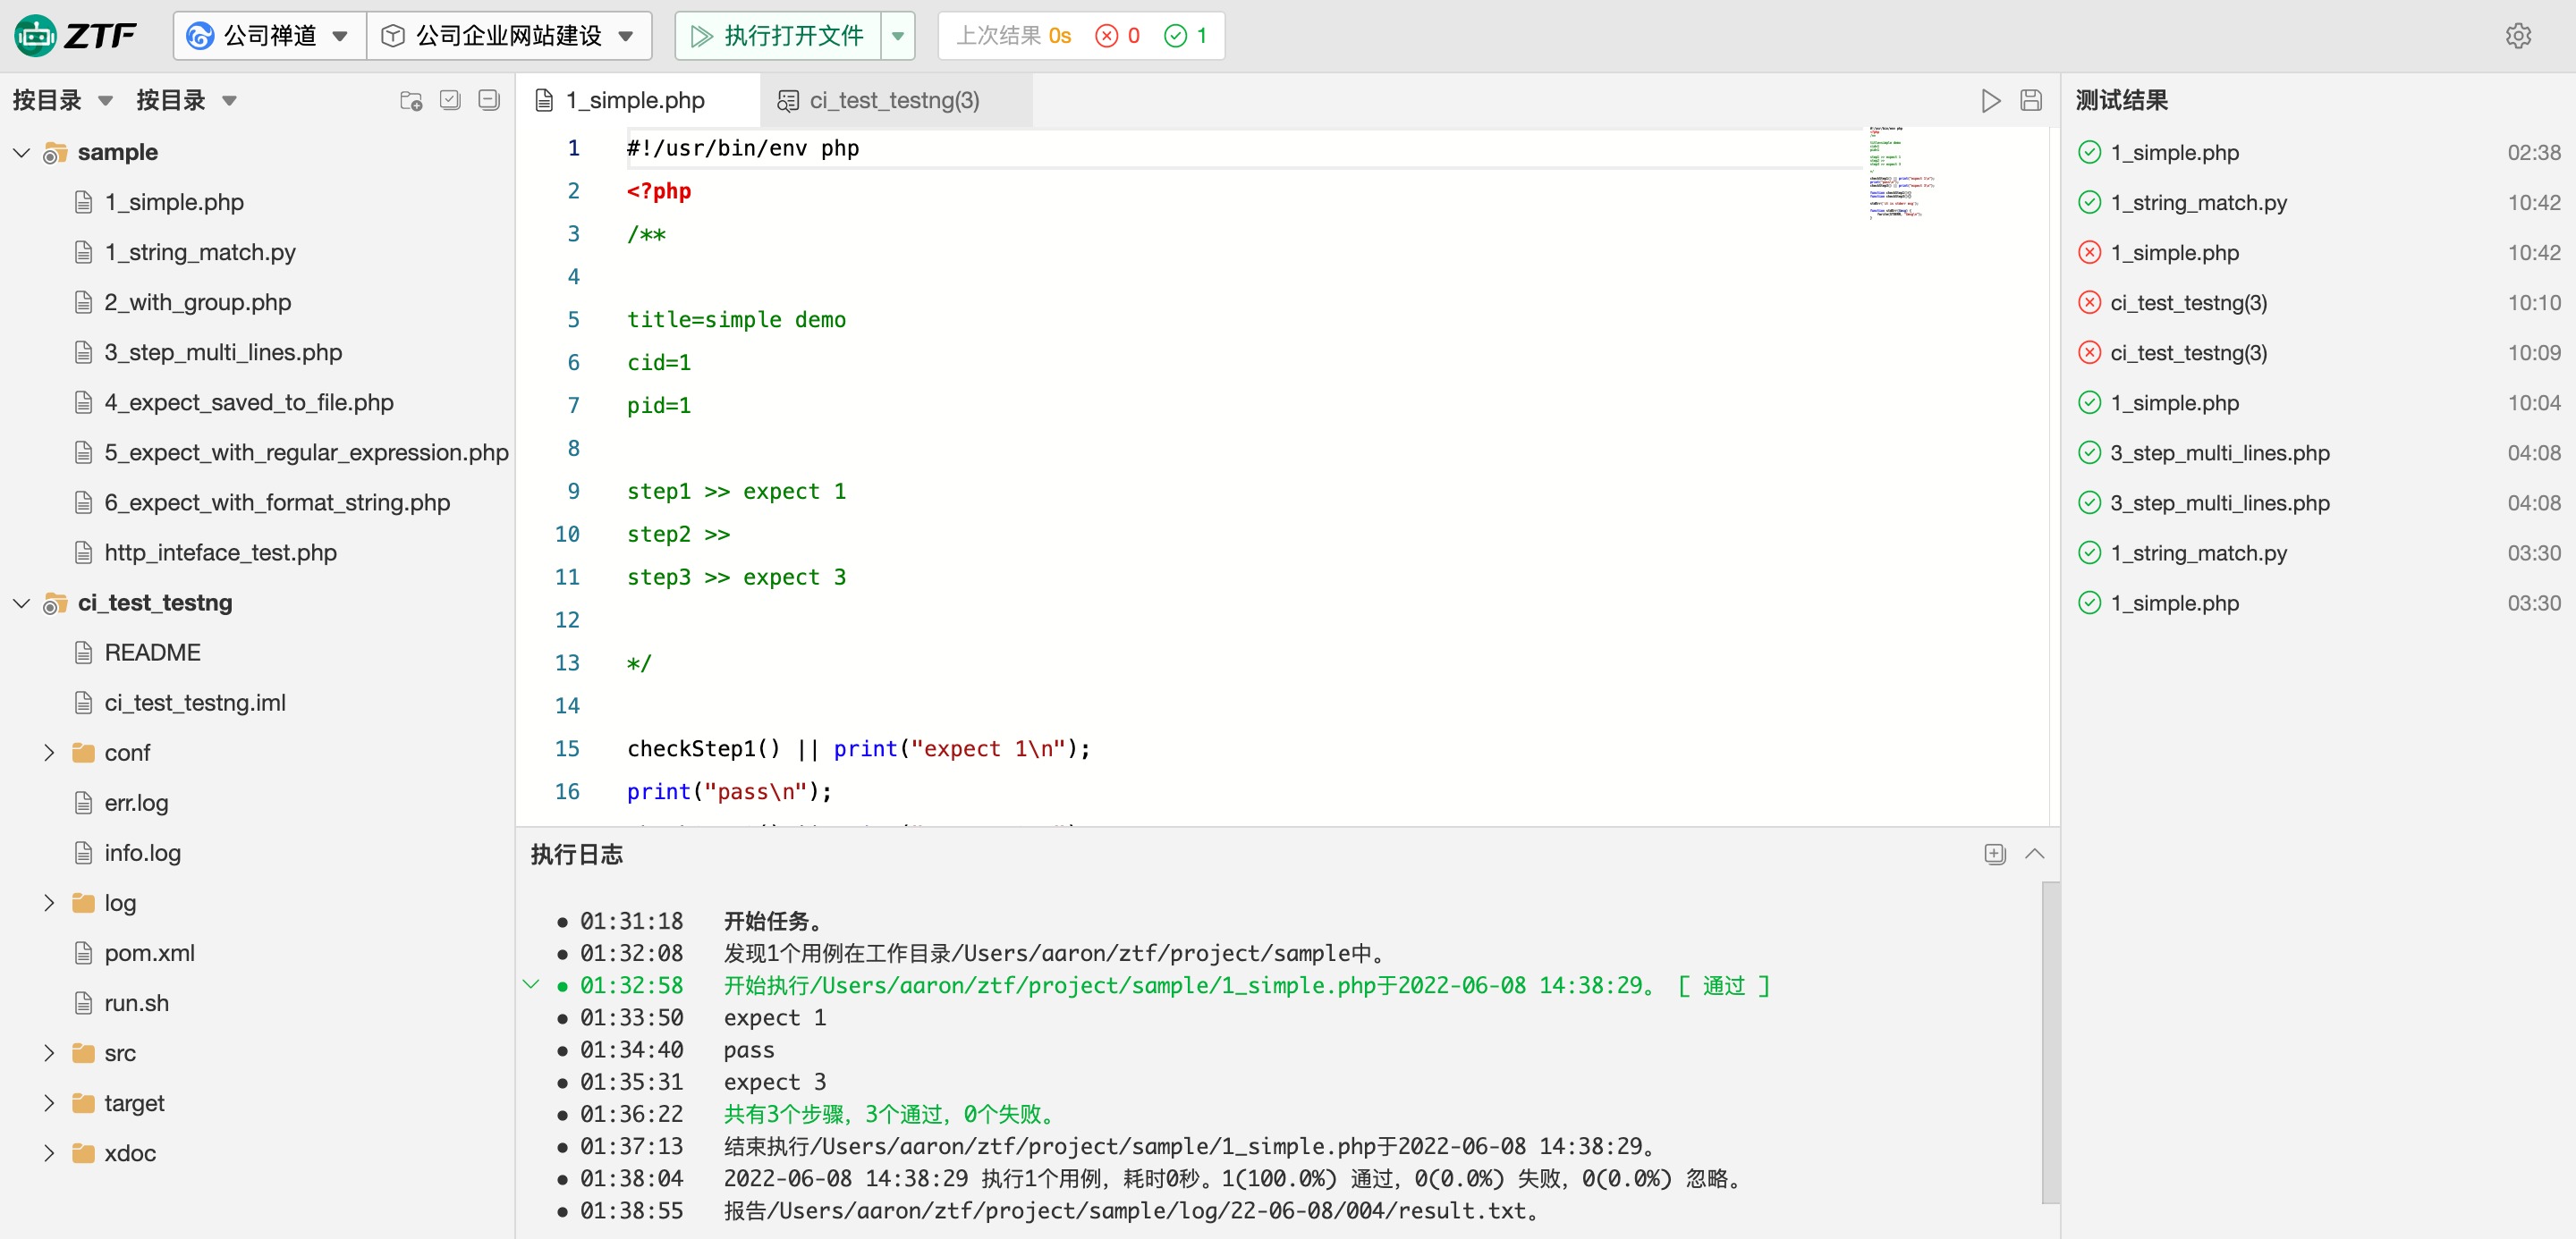Screen dimensions: 2576x1239
Task: Collapse the 01:32:58 log entry chevron
Action: coord(531,985)
